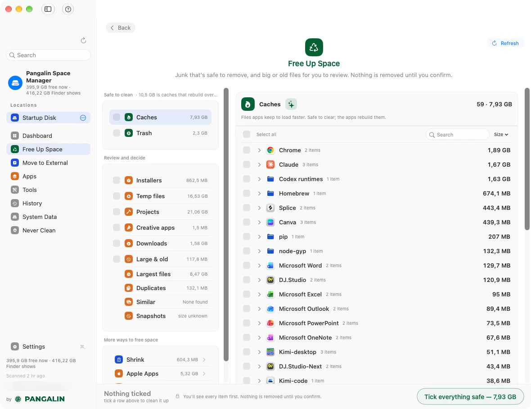This screenshot has width=531, height=409.
Task: Click the Microsoft Outlook app icon
Action: pyautogui.click(x=270, y=309)
